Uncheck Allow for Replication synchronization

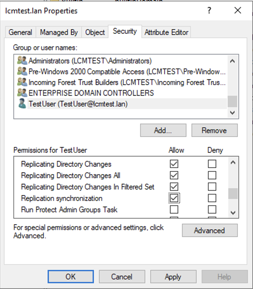point(174,198)
